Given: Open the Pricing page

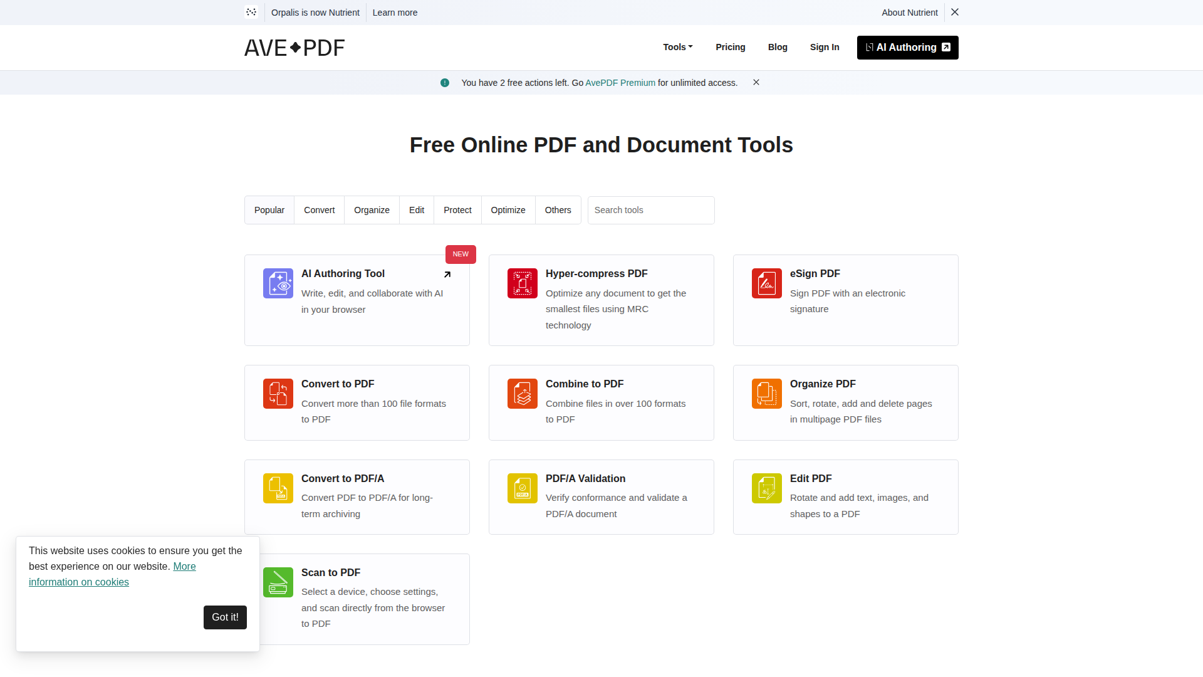Looking at the screenshot, I should point(731,47).
